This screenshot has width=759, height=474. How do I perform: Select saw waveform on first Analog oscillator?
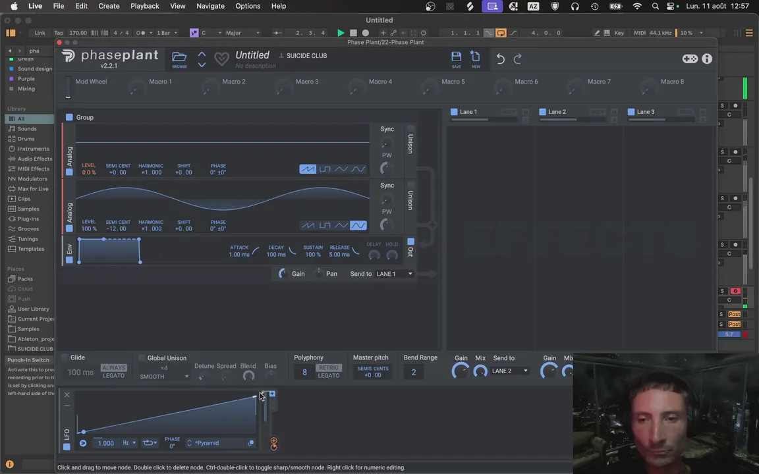point(308,169)
